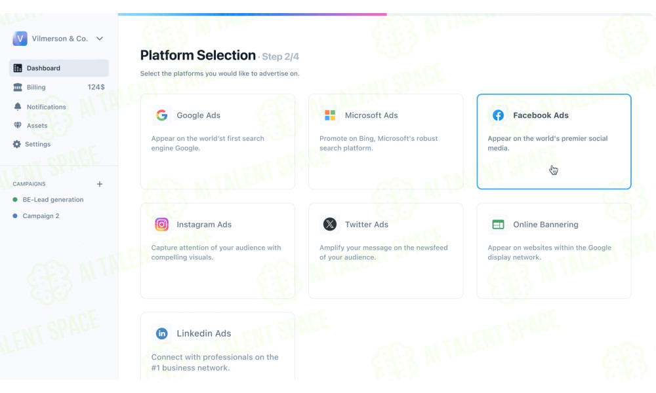Screen dimensions: 656x393
Task: Click the Settings gear icon
Action: pos(17,144)
